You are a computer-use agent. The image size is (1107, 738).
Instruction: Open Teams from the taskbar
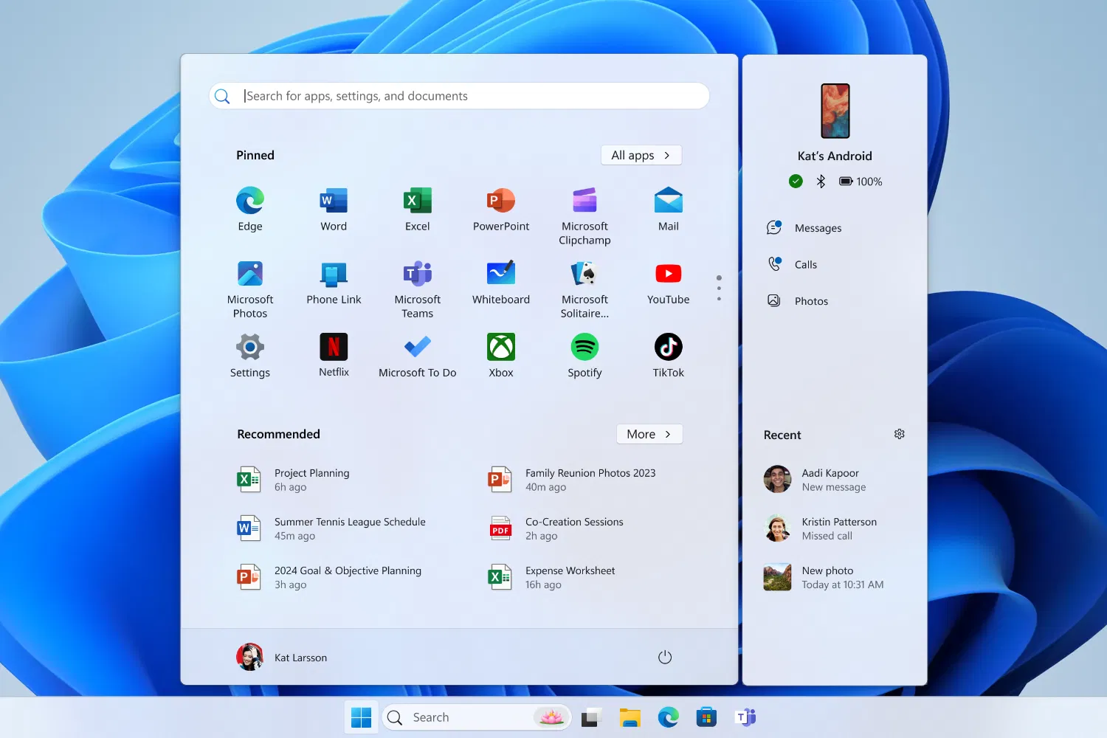(745, 717)
